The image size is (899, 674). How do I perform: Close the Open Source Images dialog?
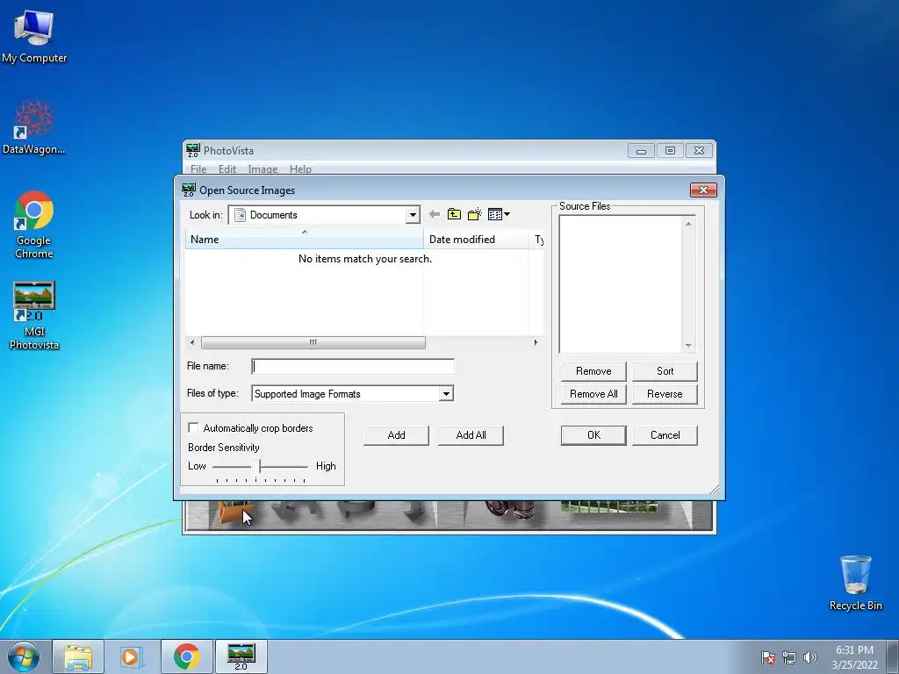pyautogui.click(x=703, y=190)
